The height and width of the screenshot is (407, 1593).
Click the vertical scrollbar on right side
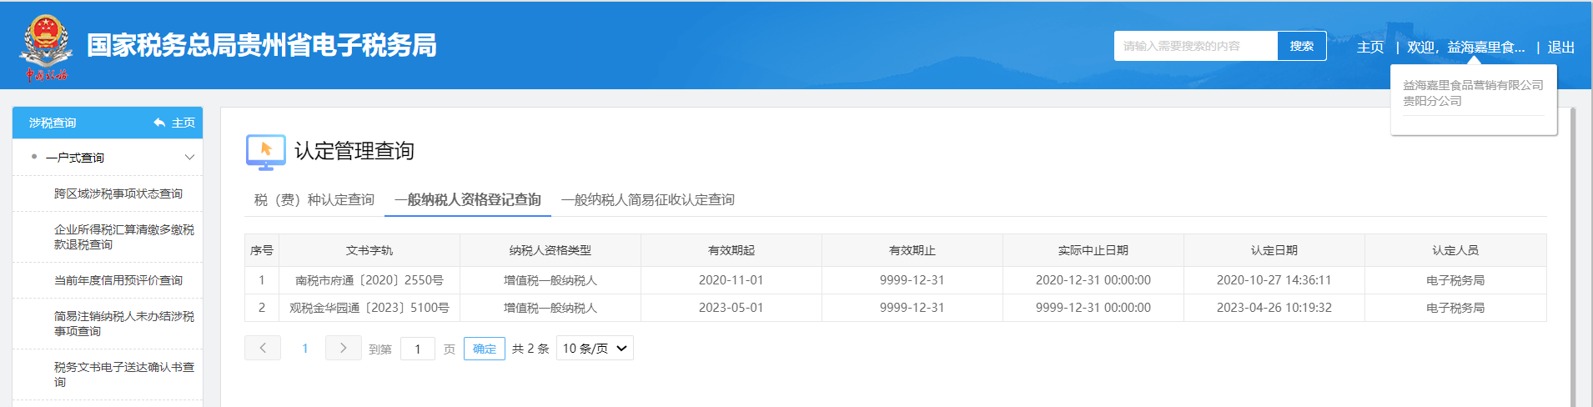(1573, 250)
